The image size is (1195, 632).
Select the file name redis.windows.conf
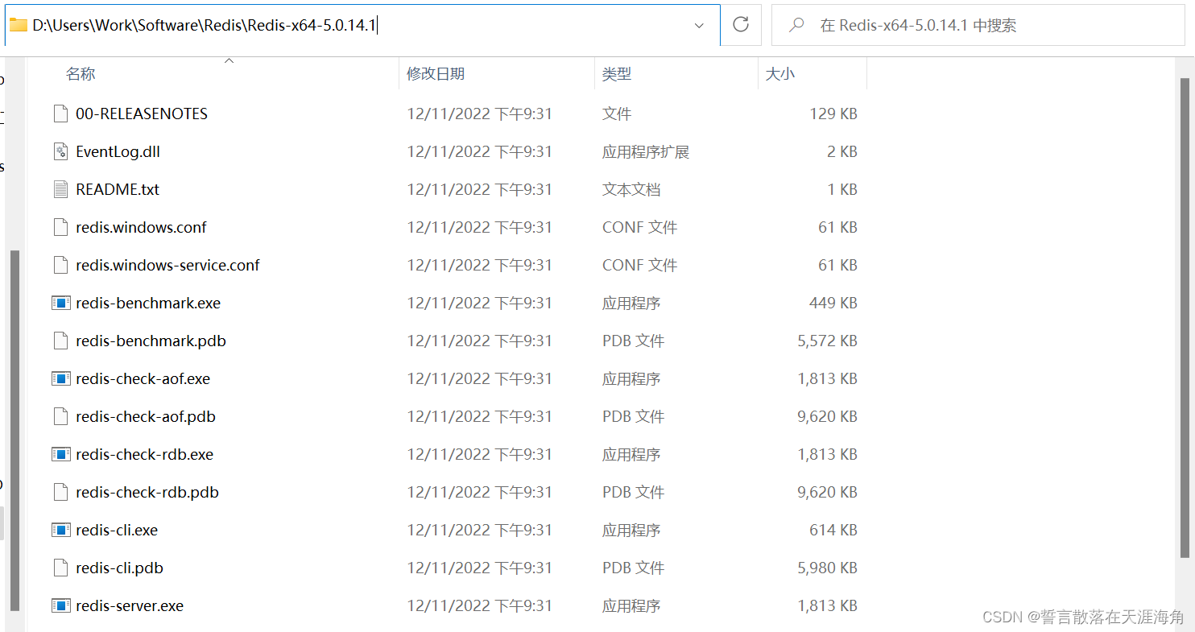[141, 227]
